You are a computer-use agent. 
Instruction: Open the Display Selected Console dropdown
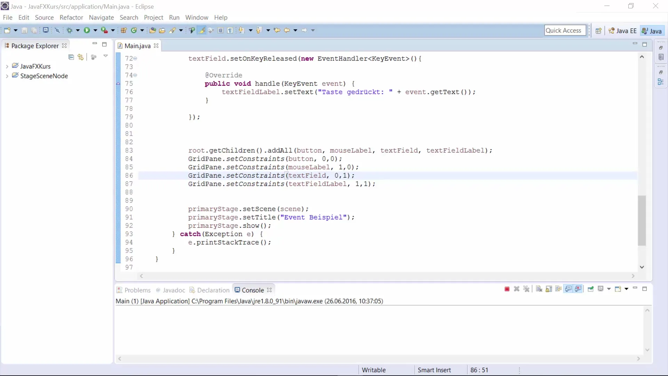(x=609, y=289)
